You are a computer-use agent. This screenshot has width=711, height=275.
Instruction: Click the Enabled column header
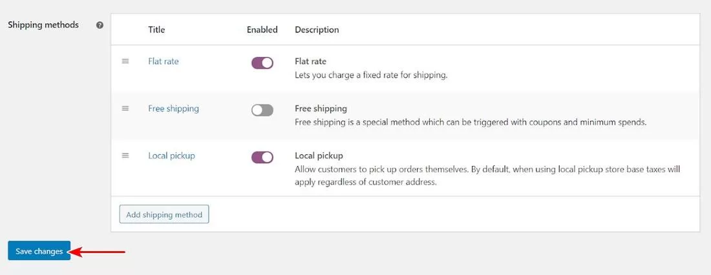[262, 30]
